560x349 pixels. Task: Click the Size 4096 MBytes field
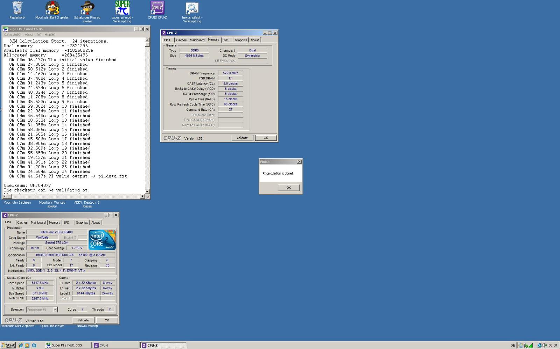point(194,56)
